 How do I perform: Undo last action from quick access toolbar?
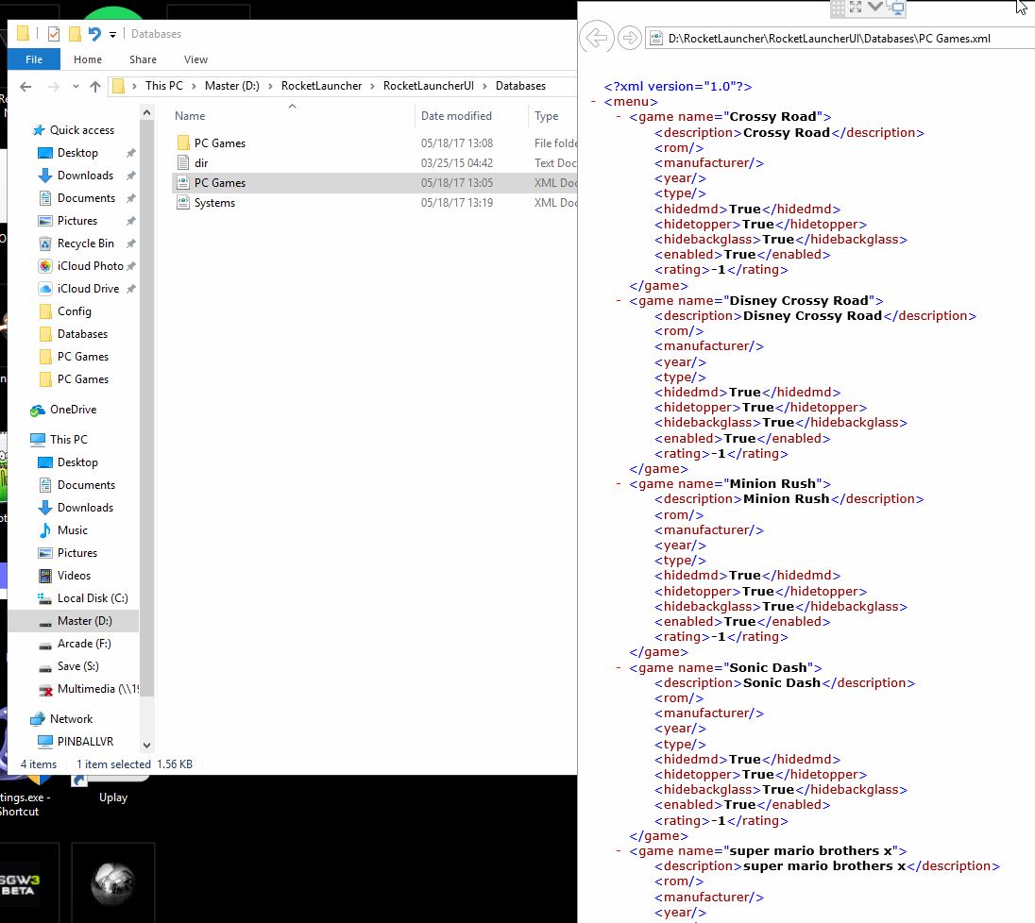coord(94,34)
